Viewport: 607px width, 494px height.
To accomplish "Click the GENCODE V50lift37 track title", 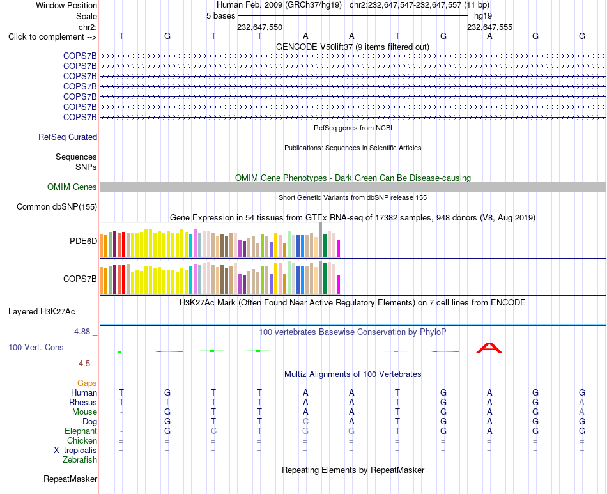I will point(352,47).
